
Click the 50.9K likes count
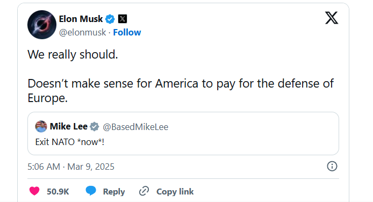coord(58,192)
